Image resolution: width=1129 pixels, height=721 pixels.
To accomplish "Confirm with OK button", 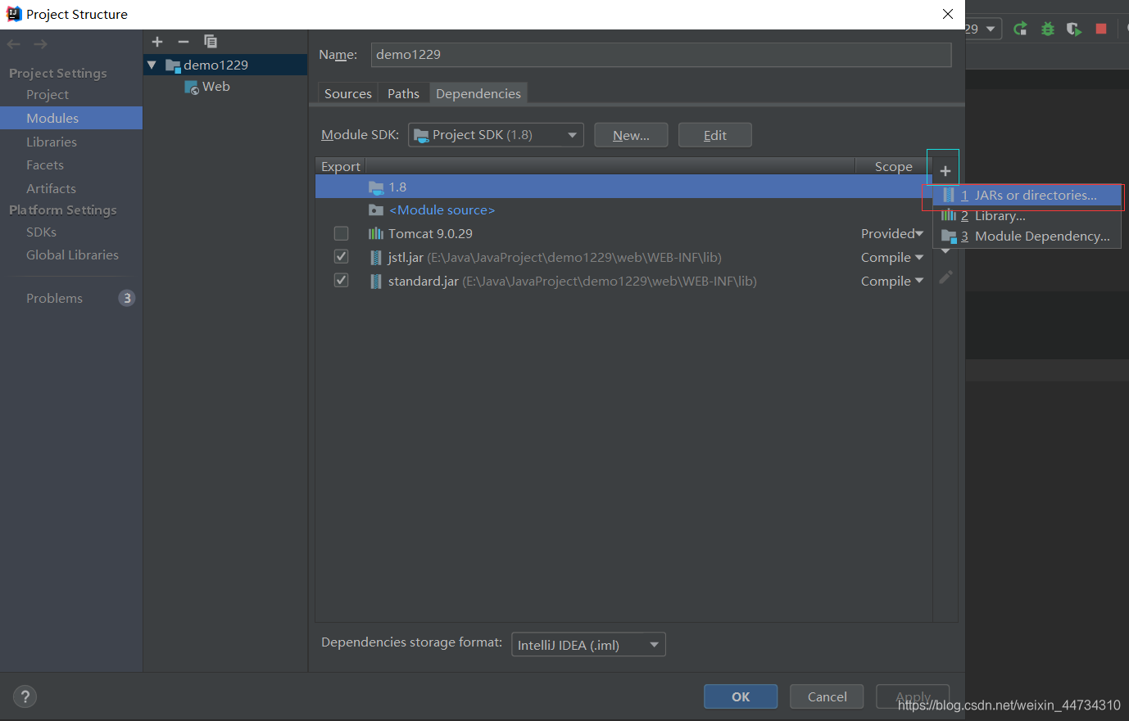I will click(741, 696).
